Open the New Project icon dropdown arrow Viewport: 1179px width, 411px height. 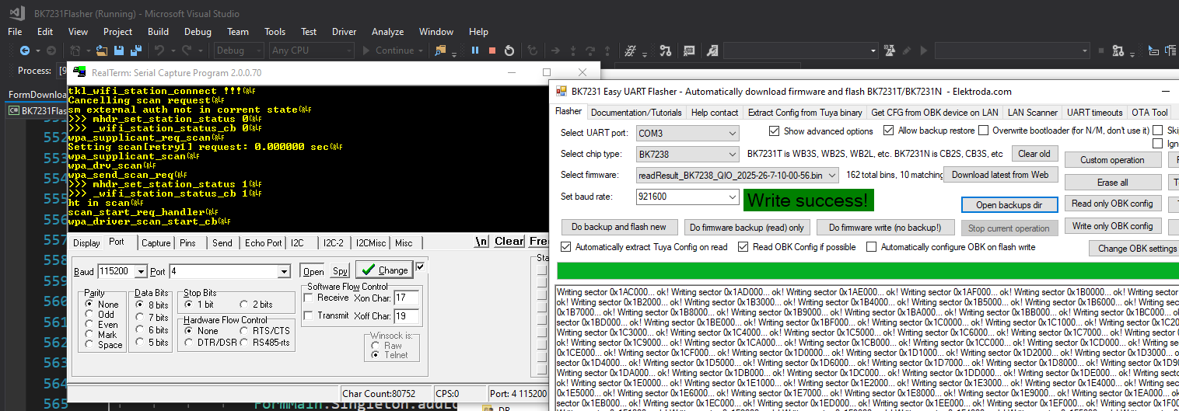(89, 51)
